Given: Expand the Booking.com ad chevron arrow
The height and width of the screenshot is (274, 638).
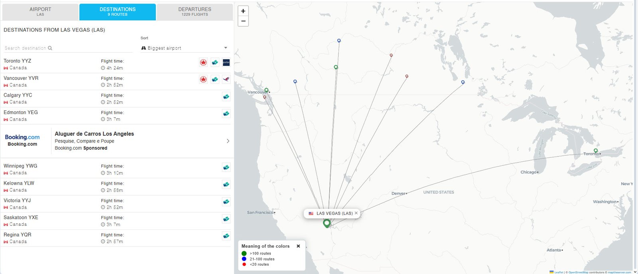Looking at the screenshot, I should tap(228, 141).
